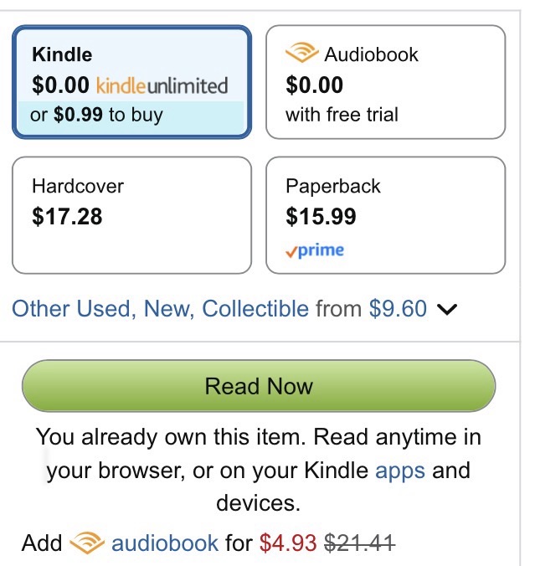Choose the Hardcover format

click(x=131, y=215)
